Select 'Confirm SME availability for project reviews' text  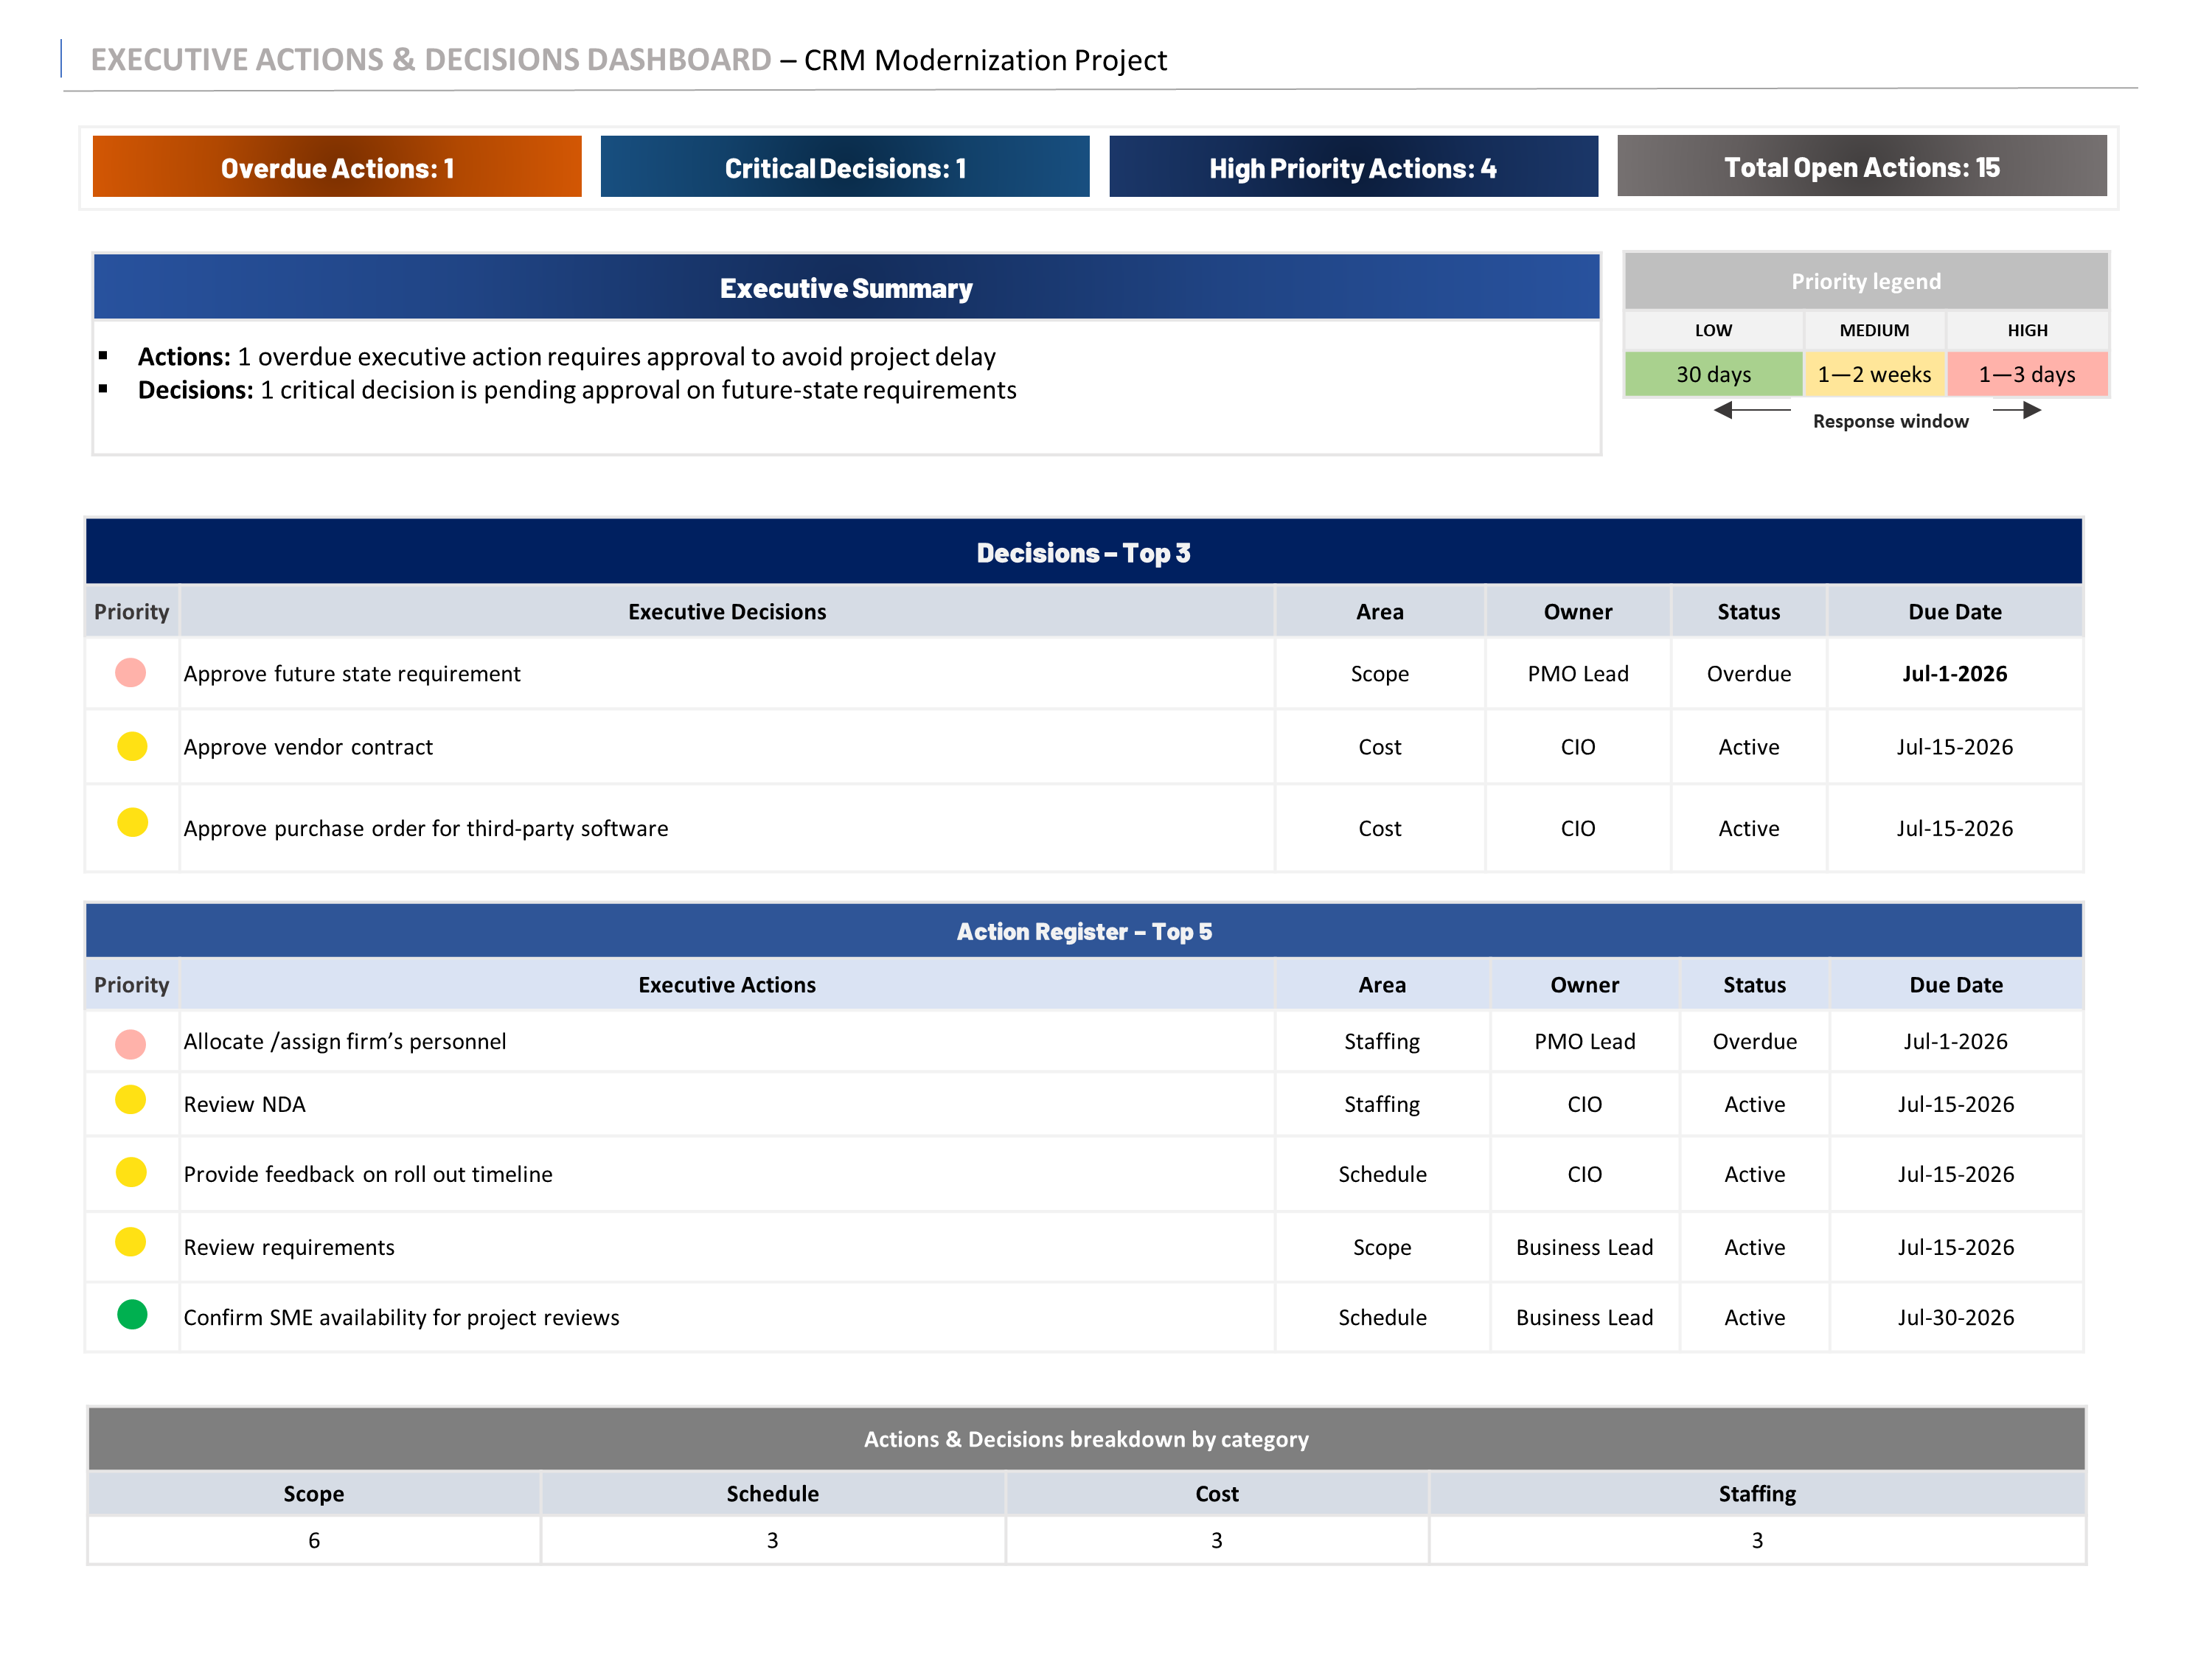pos(402,1317)
